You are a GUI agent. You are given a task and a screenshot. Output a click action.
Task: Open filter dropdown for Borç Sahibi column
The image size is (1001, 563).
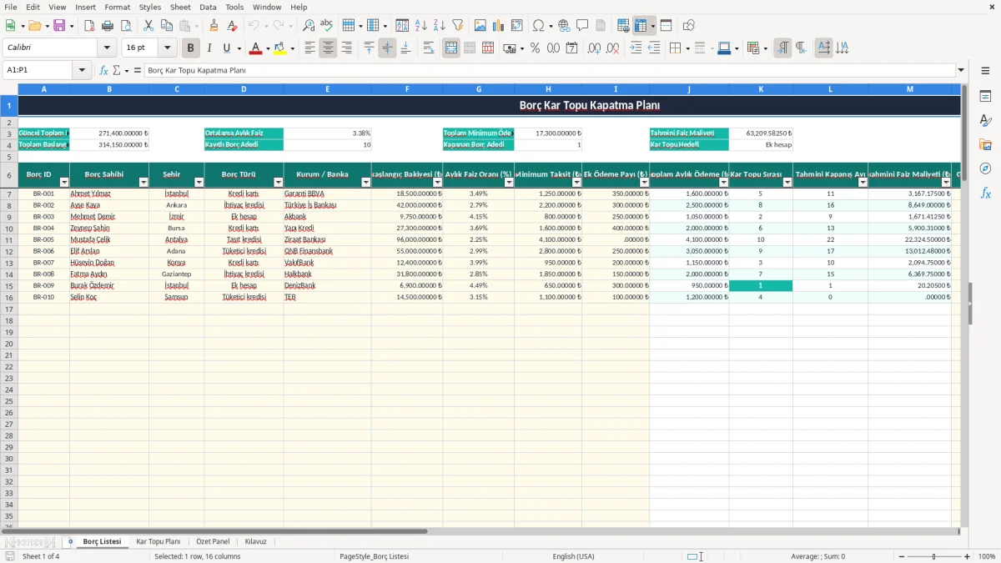(x=143, y=182)
